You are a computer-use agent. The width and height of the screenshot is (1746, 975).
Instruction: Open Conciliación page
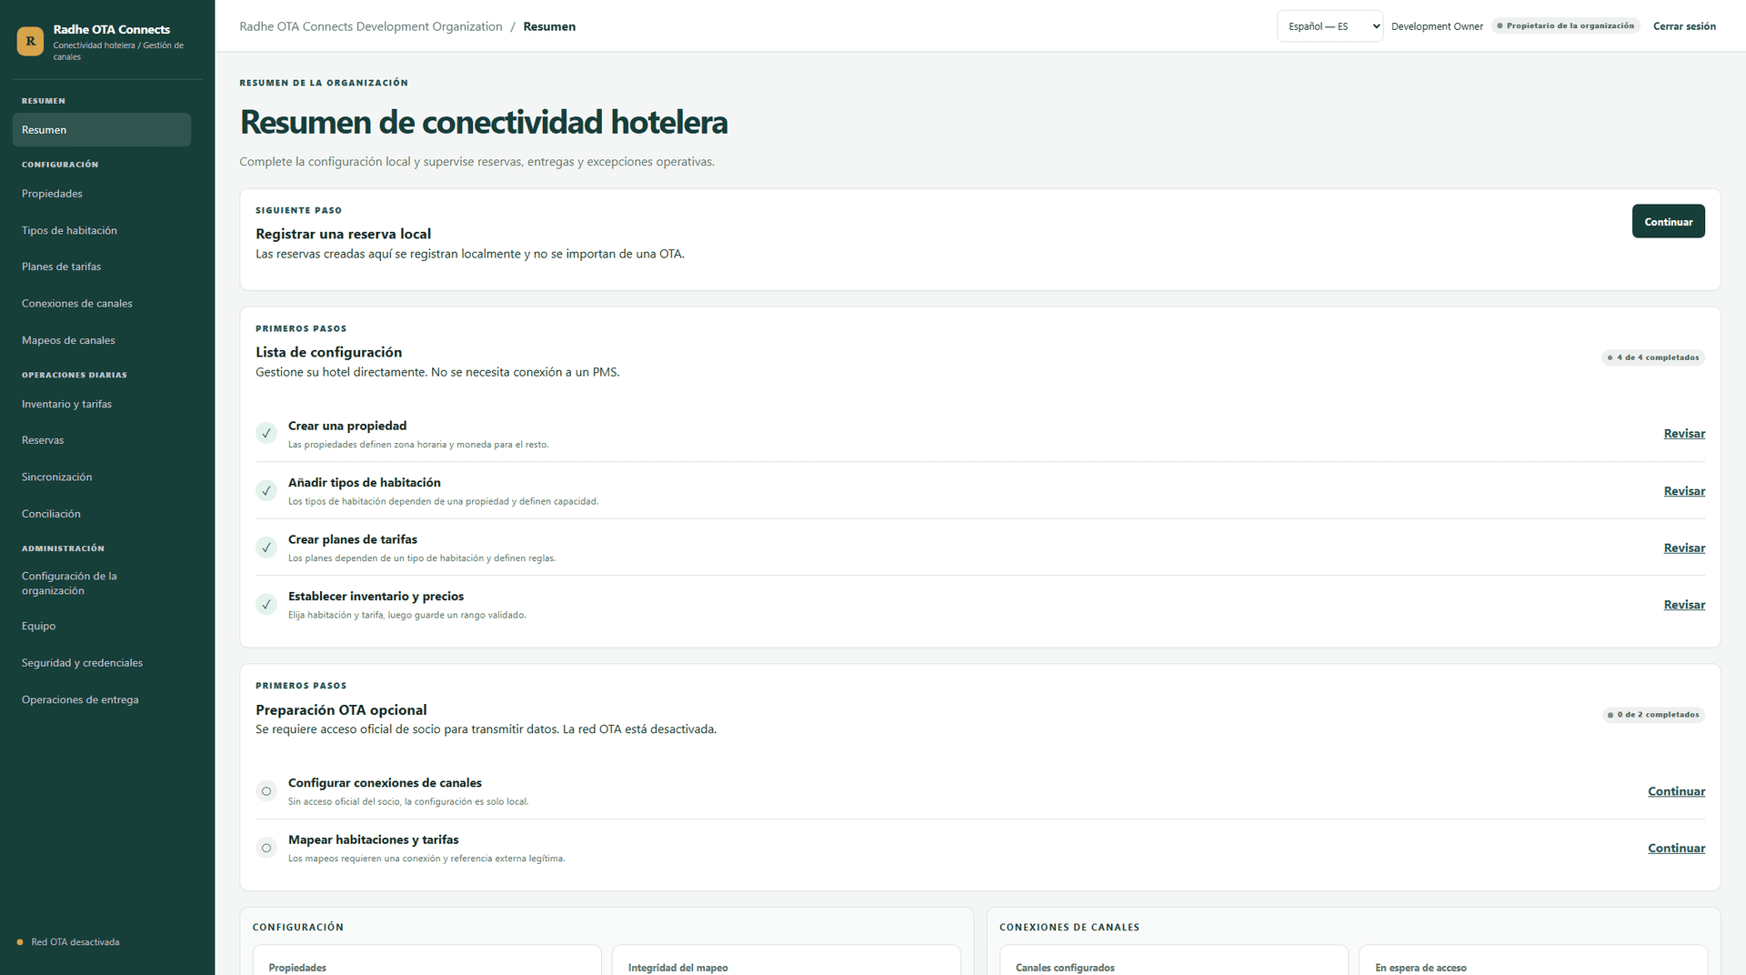(102, 514)
